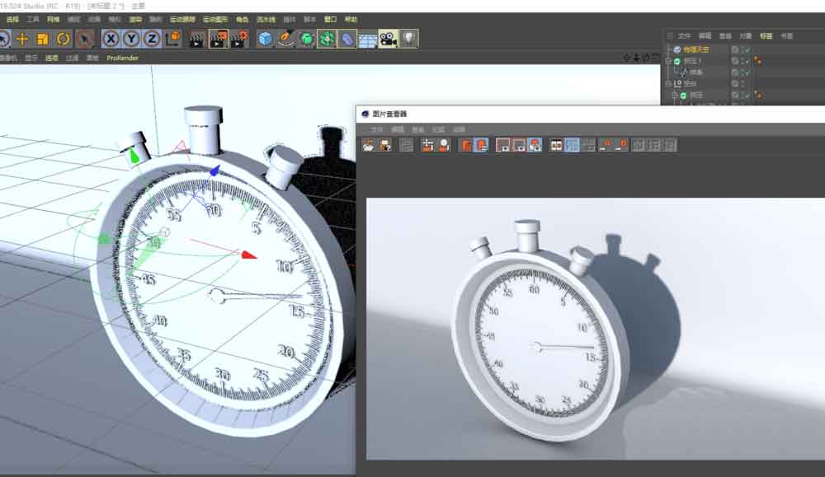Click the Light bulb object icon

[x=408, y=39]
